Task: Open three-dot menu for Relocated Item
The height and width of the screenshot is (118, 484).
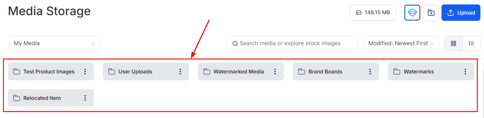Action: (85, 98)
